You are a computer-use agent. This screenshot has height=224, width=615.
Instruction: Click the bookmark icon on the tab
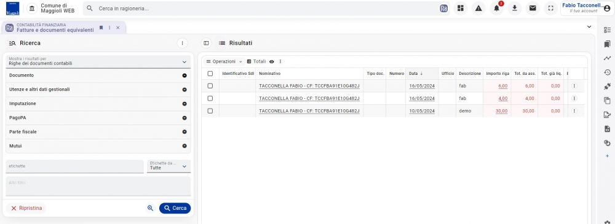101,28
